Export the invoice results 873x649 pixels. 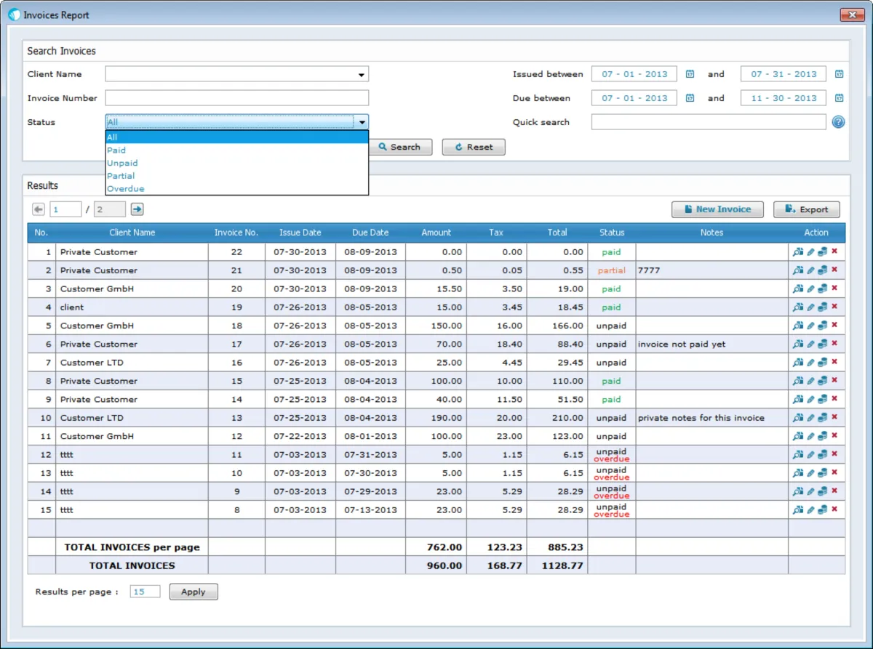tap(806, 209)
